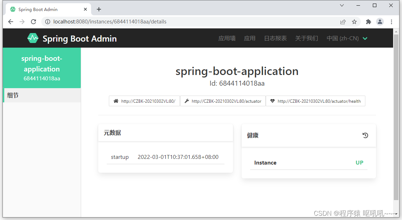This screenshot has height=220, width=402.
Task: Click the 元数据 card heading
Action: pyautogui.click(x=112, y=133)
